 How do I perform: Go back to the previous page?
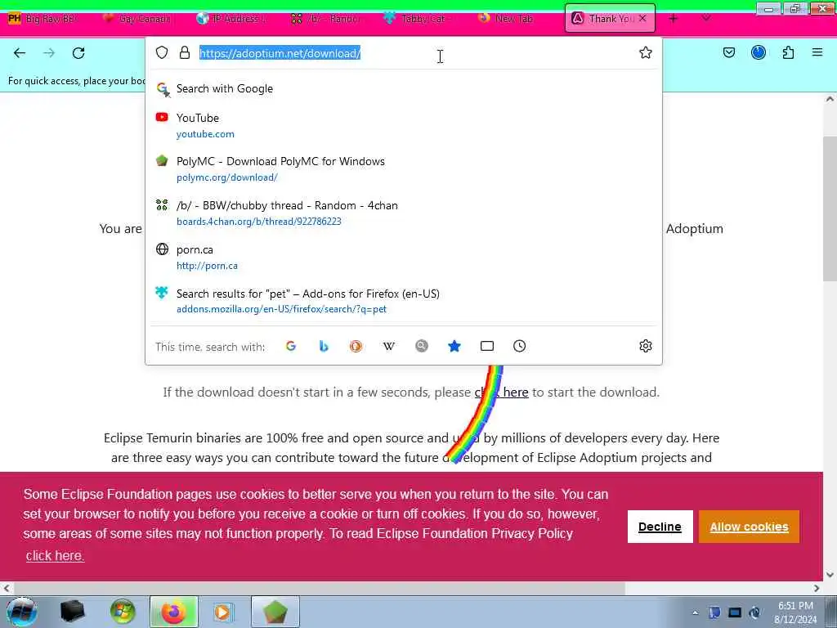(x=20, y=53)
